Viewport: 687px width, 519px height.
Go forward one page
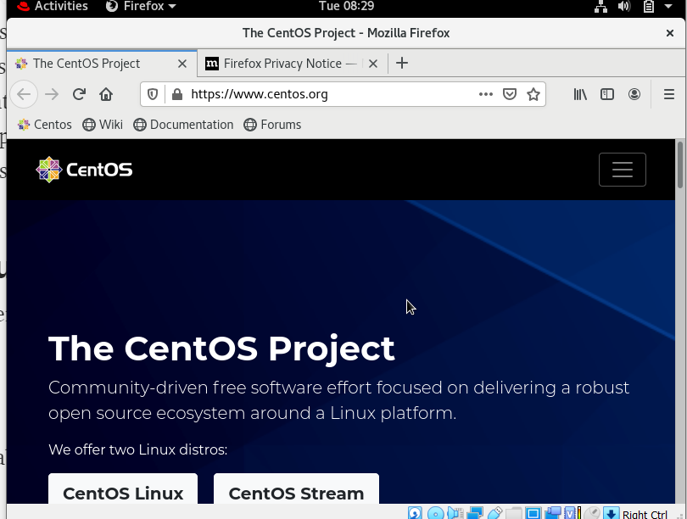tap(52, 94)
